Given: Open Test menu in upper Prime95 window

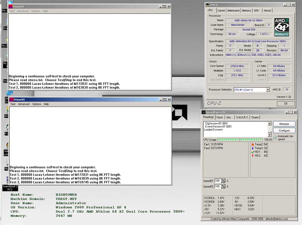Looking at the screenshot, I should pos(12,11).
